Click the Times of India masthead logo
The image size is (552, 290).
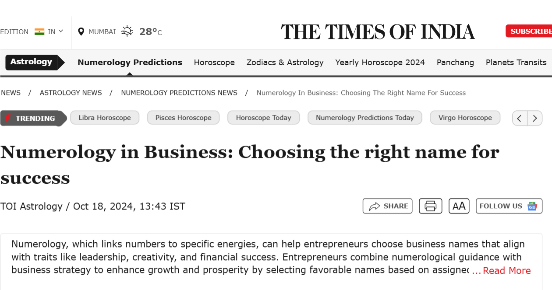378,31
